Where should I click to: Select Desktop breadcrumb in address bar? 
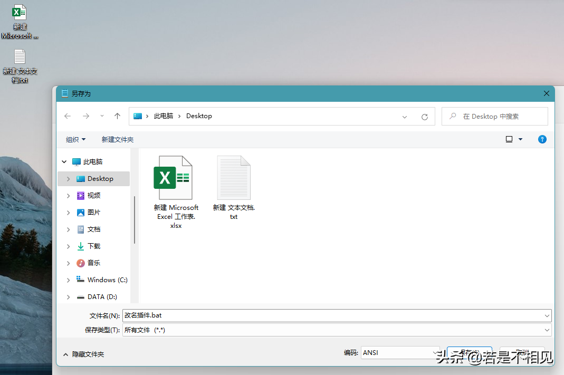coord(199,116)
